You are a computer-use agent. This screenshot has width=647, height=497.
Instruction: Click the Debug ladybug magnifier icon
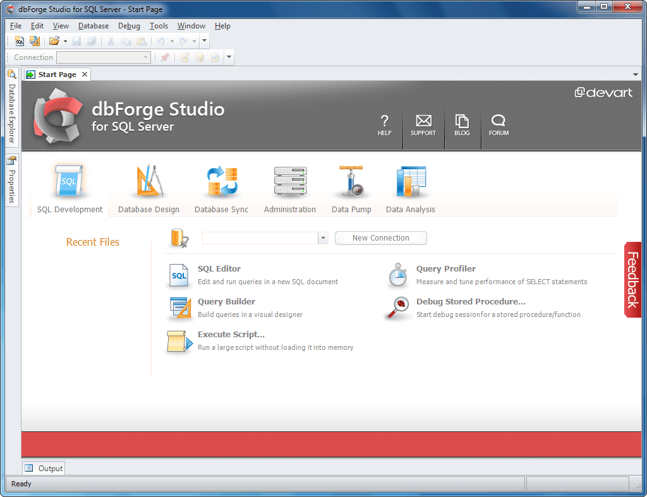(x=397, y=308)
